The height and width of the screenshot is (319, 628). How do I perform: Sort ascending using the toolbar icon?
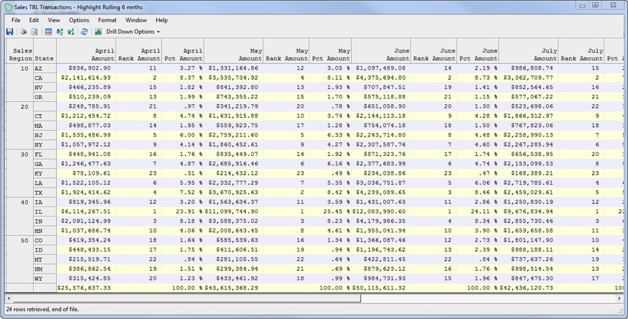point(60,32)
